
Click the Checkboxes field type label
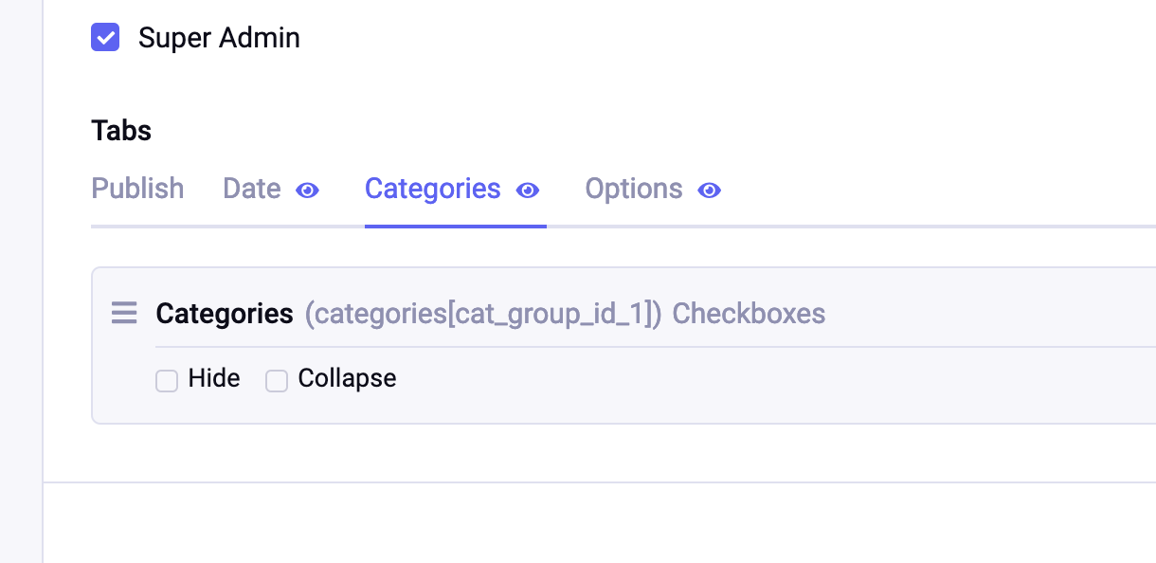point(749,314)
